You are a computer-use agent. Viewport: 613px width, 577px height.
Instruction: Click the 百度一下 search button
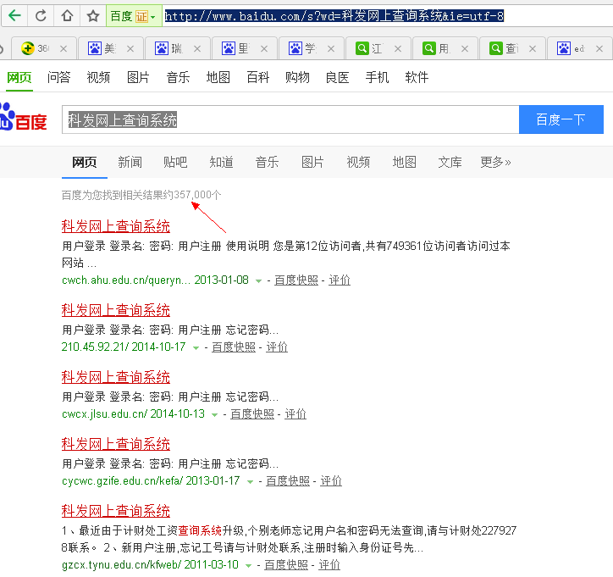pos(561,119)
